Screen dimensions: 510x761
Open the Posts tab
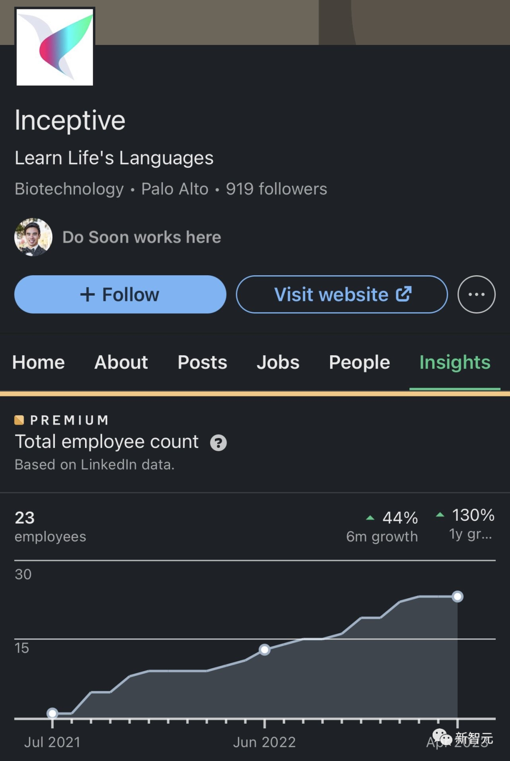point(202,362)
